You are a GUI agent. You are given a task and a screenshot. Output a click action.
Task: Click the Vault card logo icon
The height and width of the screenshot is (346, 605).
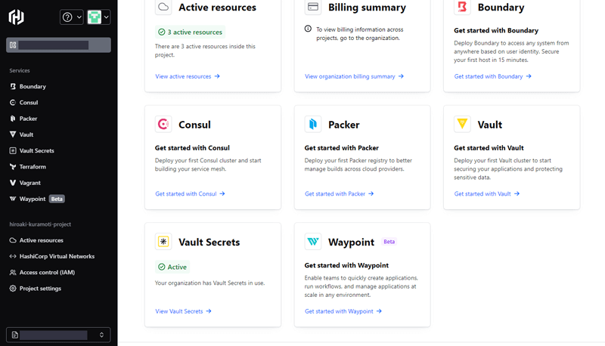[x=462, y=124]
